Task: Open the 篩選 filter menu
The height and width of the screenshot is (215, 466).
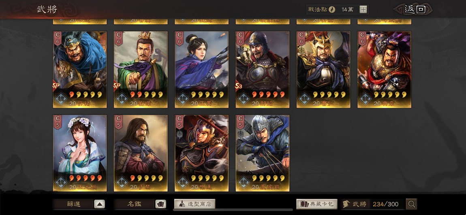Action: (73, 204)
